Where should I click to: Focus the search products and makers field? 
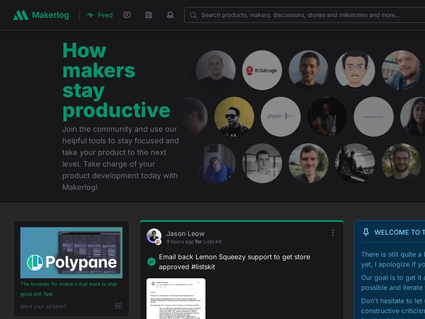tap(304, 15)
